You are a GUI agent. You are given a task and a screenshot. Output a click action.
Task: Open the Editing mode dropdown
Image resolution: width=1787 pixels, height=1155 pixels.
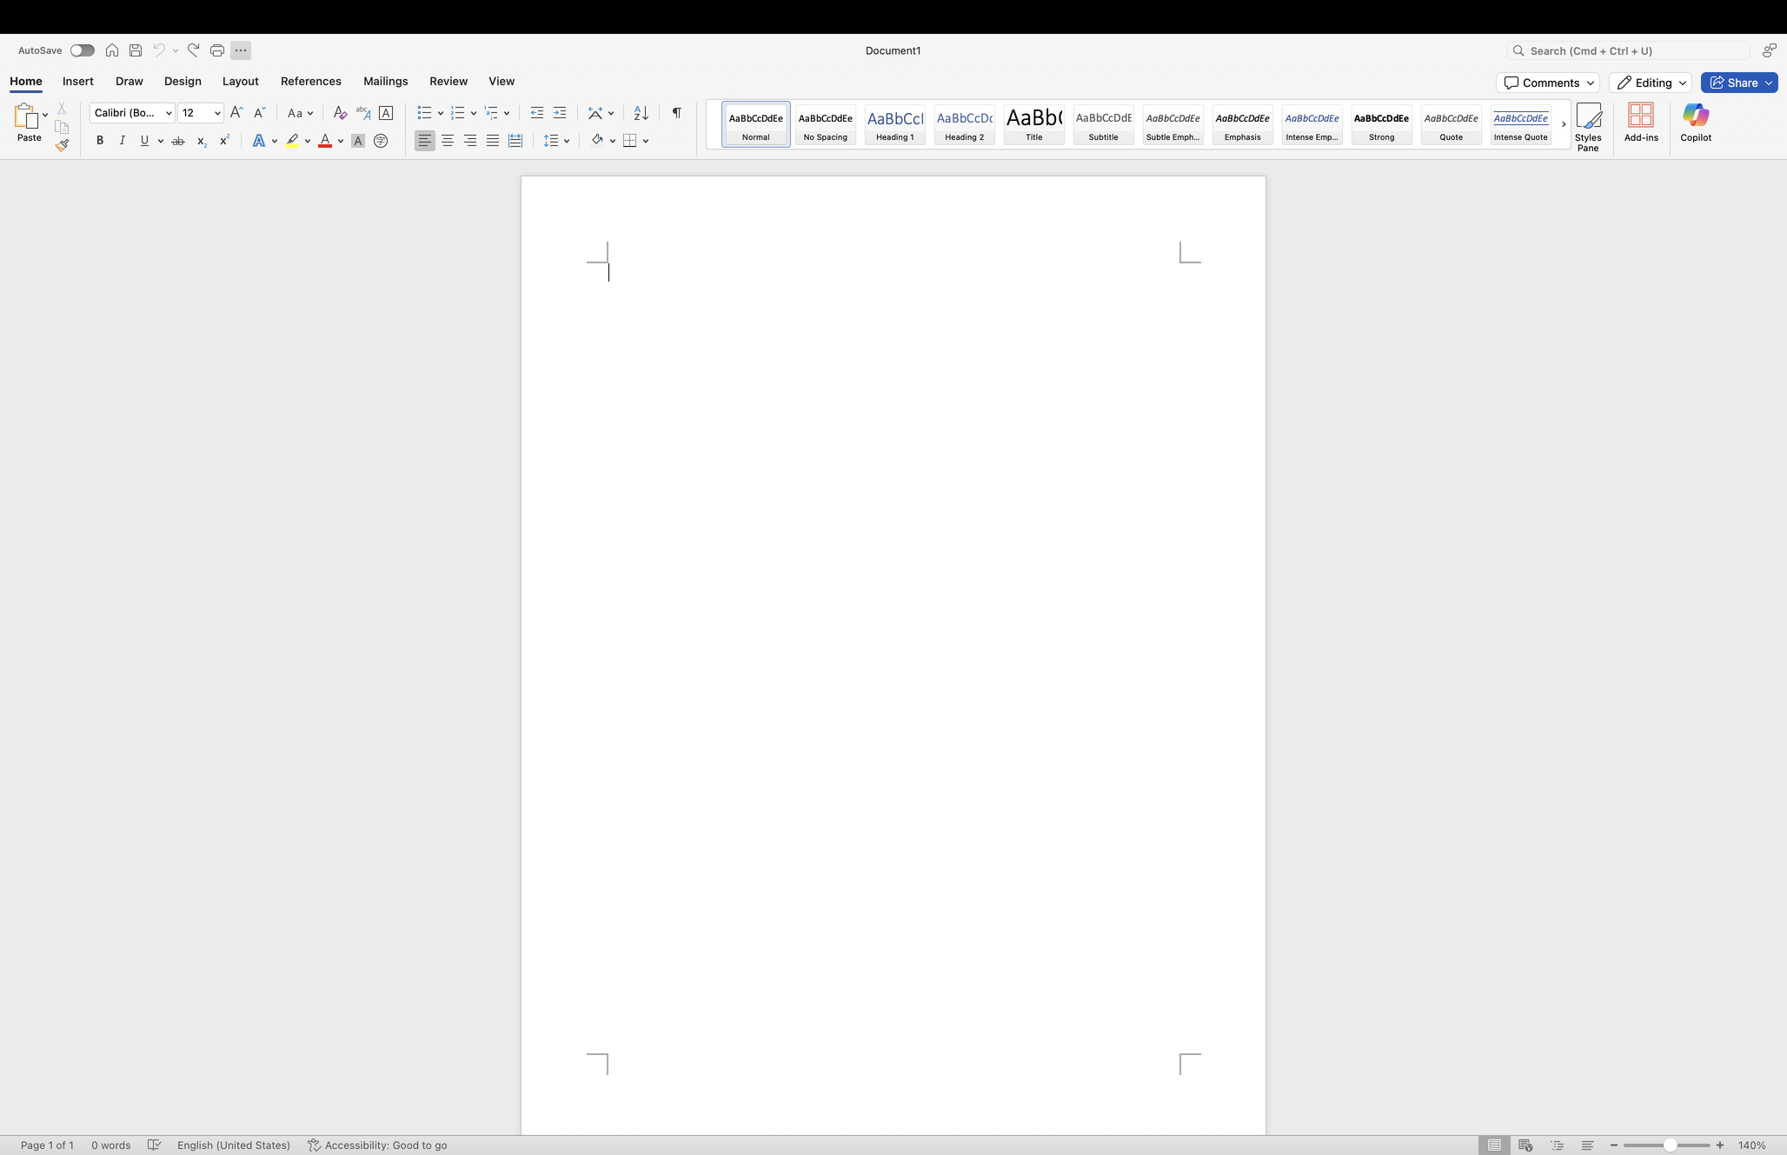(1651, 83)
